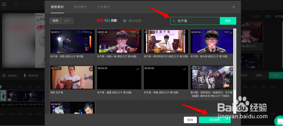Image resolution: width=283 pixels, height=126 pixels.
Task: Tick the checkmark on 故乡游 video
Action: (x=231, y=33)
